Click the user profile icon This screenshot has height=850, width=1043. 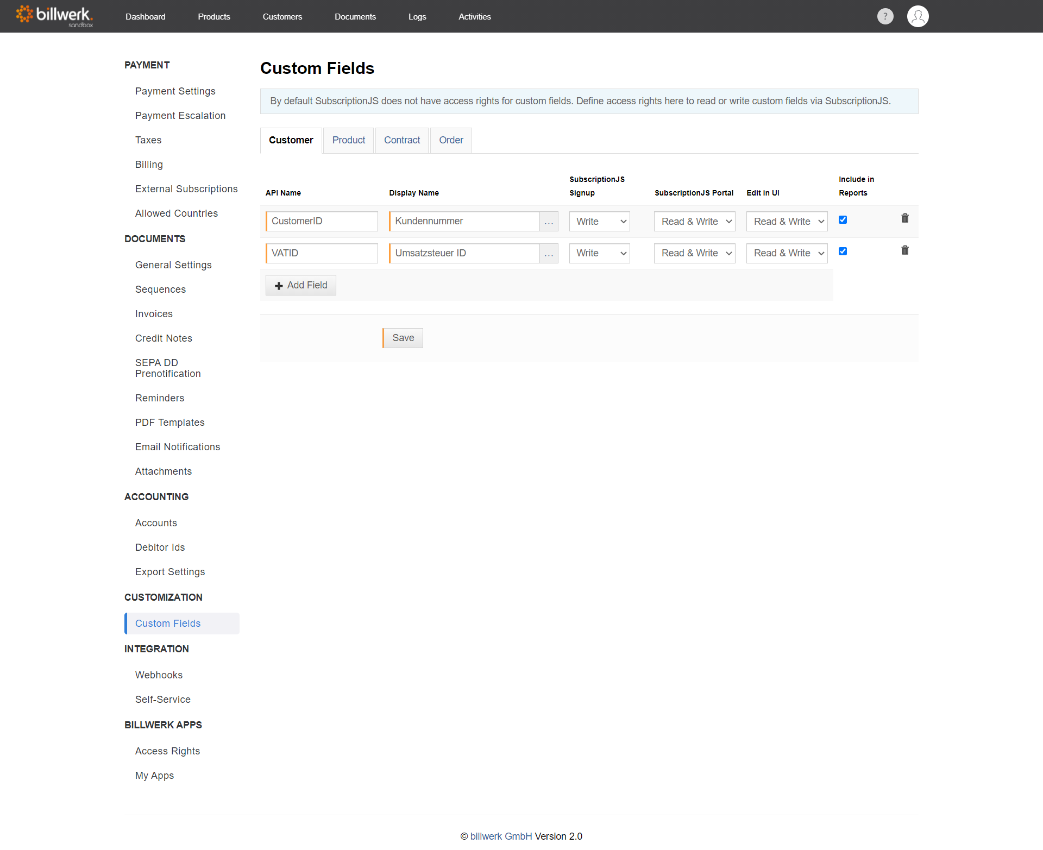point(918,16)
